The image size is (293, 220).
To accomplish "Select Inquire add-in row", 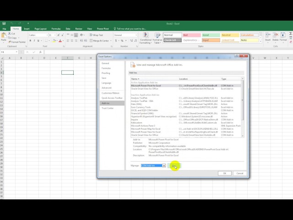I will click(186, 120).
